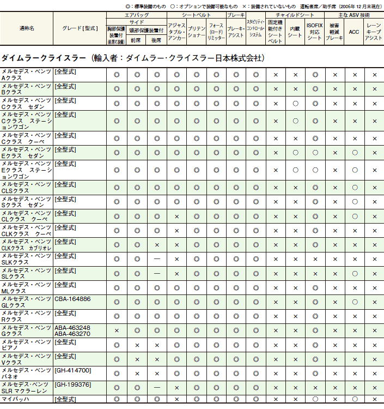The width and height of the screenshot is (384, 409).
Task: Select the Sクラス セダン row name
Action: pos(26,202)
